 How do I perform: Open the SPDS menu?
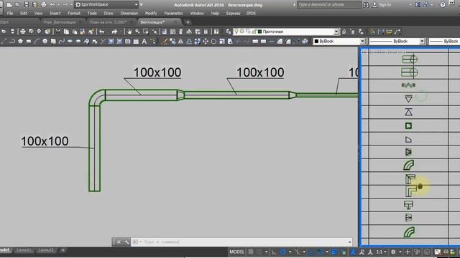click(x=251, y=14)
